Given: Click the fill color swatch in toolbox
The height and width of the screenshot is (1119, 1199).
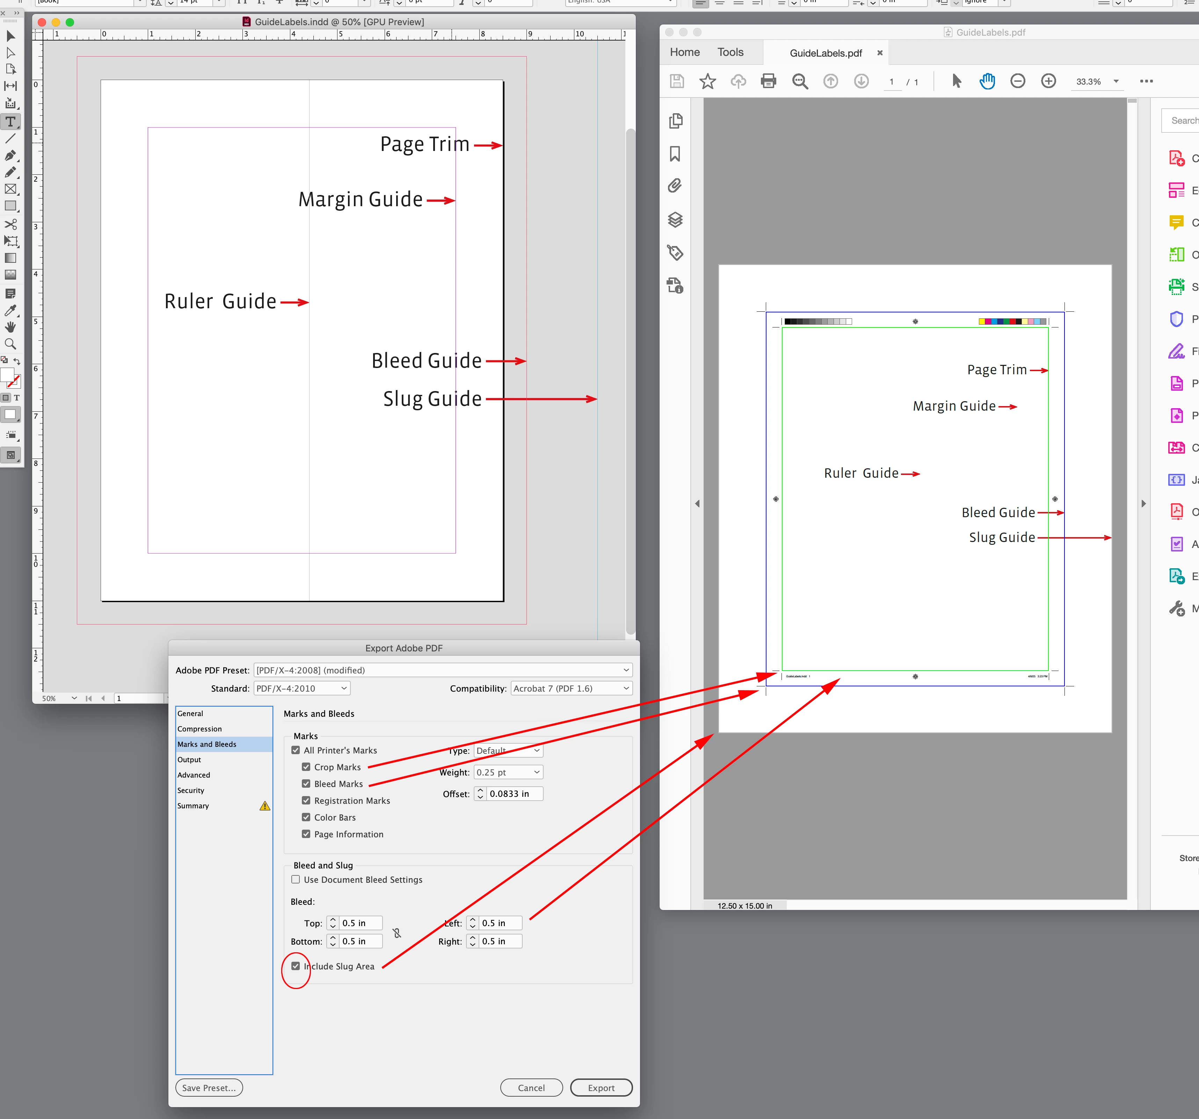Looking at the screenshot, I should 7,375.
